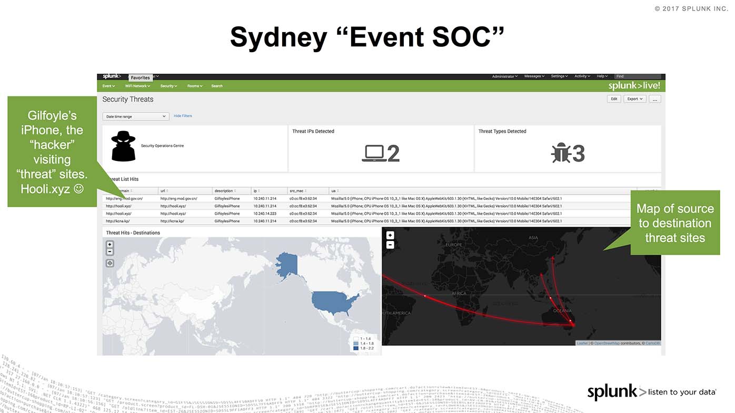Click the splunk>live! logo
Image resolution: width=735 pixels, height=413 pixels.
[x=634, y=86]
